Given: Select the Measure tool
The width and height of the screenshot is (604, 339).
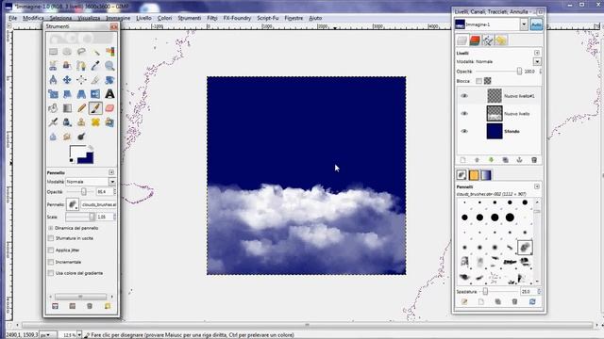Looking at the screenshot, I should (53, 80).
